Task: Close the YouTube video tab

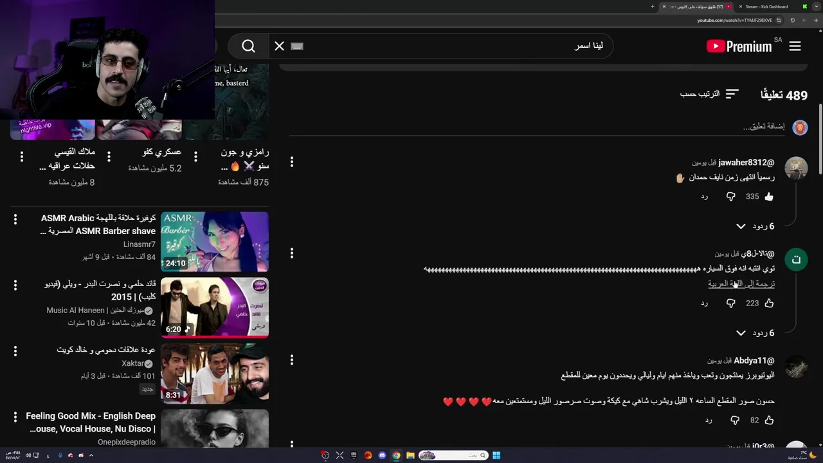Action: click(x=664, y=6)
